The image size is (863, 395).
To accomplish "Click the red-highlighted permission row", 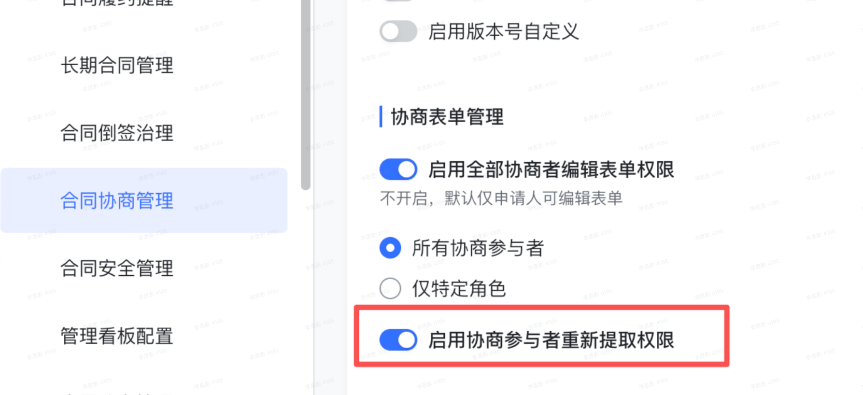I will point(540,337).
